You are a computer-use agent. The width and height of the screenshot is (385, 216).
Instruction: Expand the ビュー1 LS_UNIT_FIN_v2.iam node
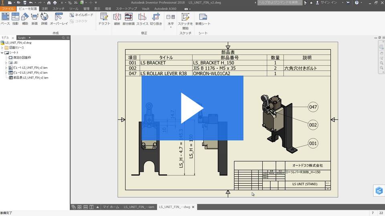pos(6,68)
